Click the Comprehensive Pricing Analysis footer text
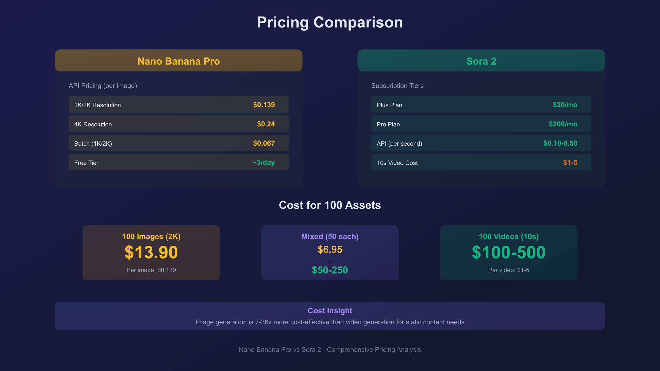 330,350
